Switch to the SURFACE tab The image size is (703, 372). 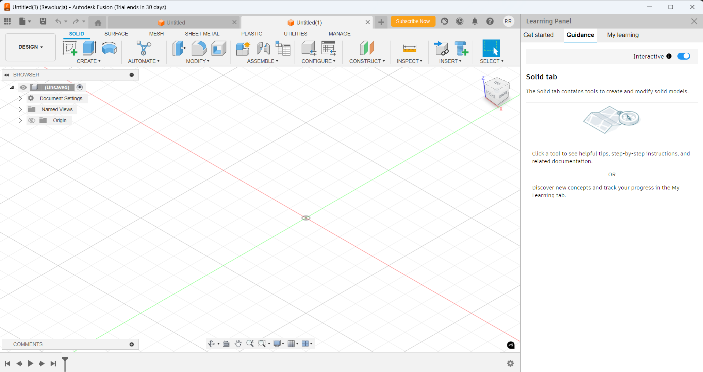pos(116,34)
